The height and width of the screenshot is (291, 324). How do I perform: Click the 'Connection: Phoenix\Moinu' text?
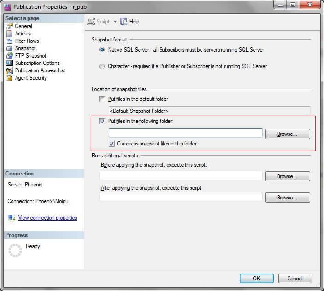coord(38,201)
